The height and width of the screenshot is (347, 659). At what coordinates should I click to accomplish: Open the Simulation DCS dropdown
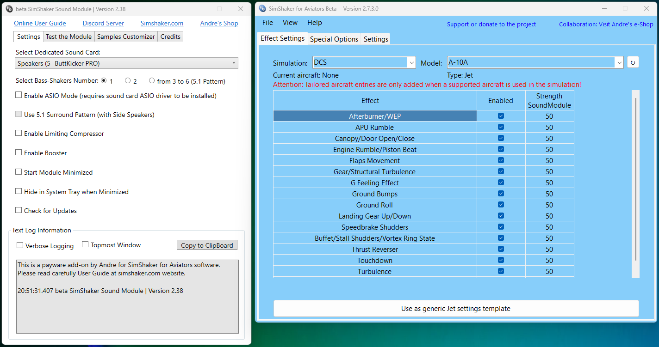[364, 62]
